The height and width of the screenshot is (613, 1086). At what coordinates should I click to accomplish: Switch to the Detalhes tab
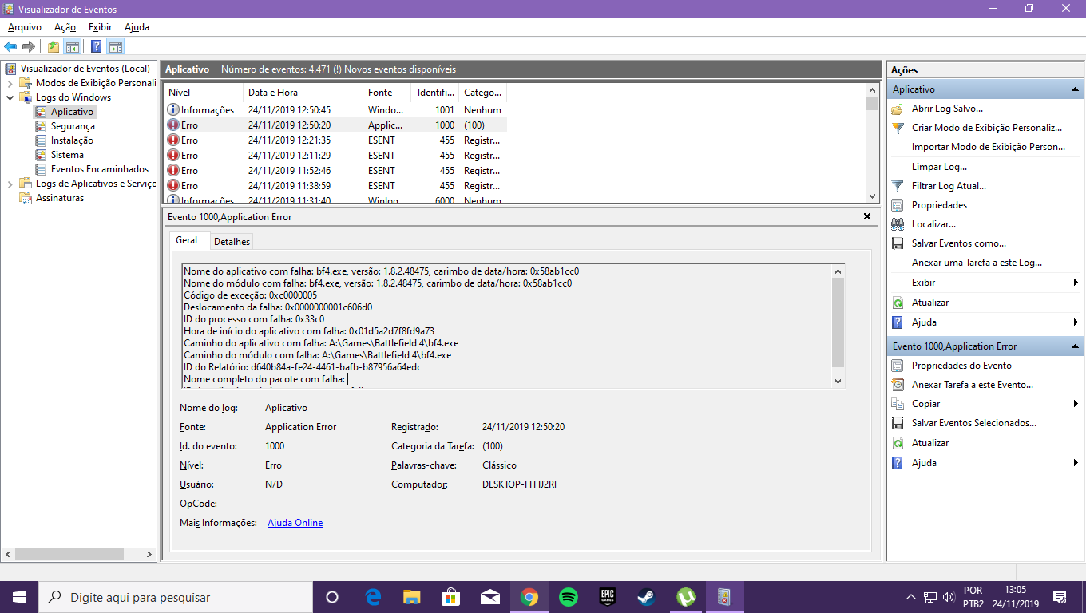232,241
